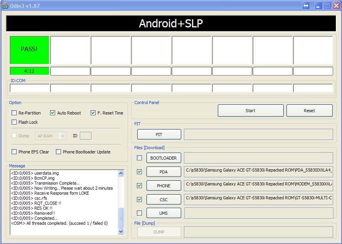Click the 'Option' group label
Viewport: 342px width, 244px height.
pyautogui.click(x=15, y=103)
